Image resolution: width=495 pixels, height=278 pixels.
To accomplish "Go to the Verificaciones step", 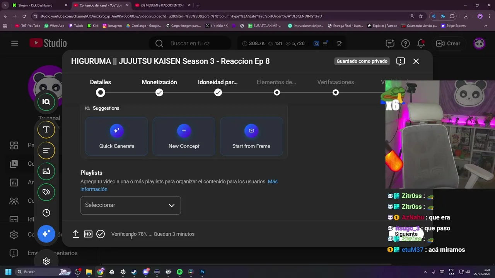I will tap(335, 87).
